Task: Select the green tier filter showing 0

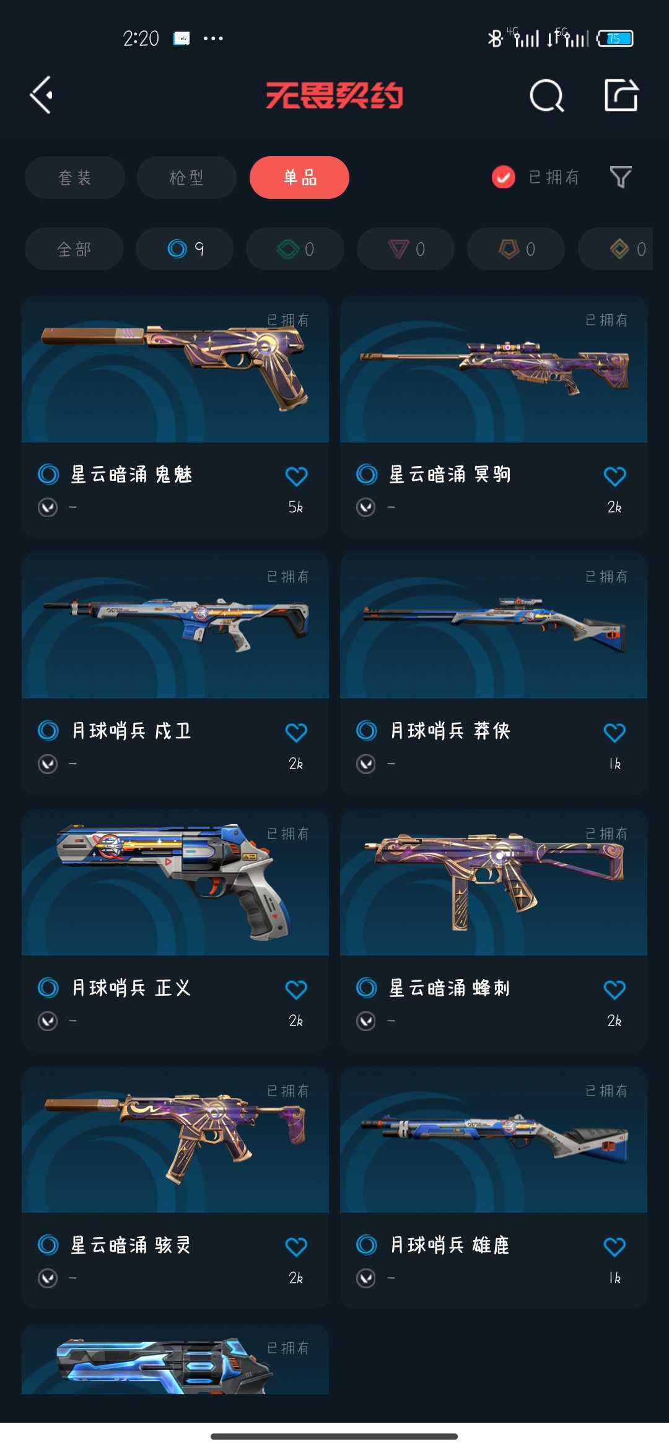Action: pos(295,249)
